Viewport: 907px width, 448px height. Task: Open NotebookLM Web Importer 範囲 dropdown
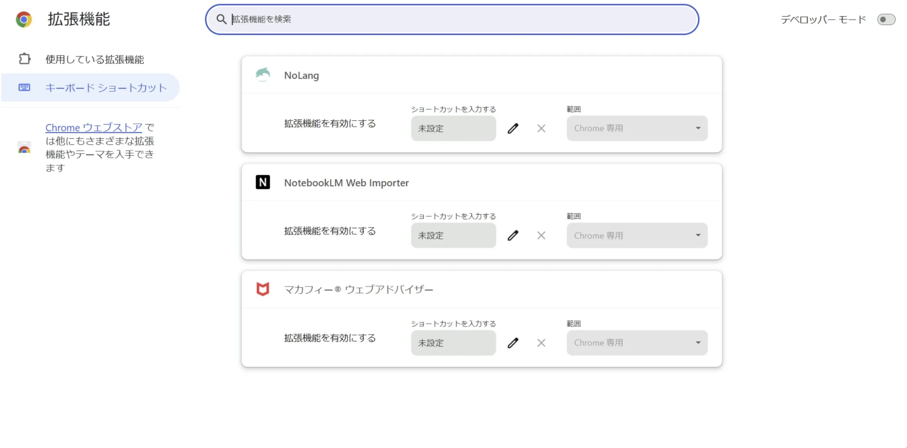637,235
